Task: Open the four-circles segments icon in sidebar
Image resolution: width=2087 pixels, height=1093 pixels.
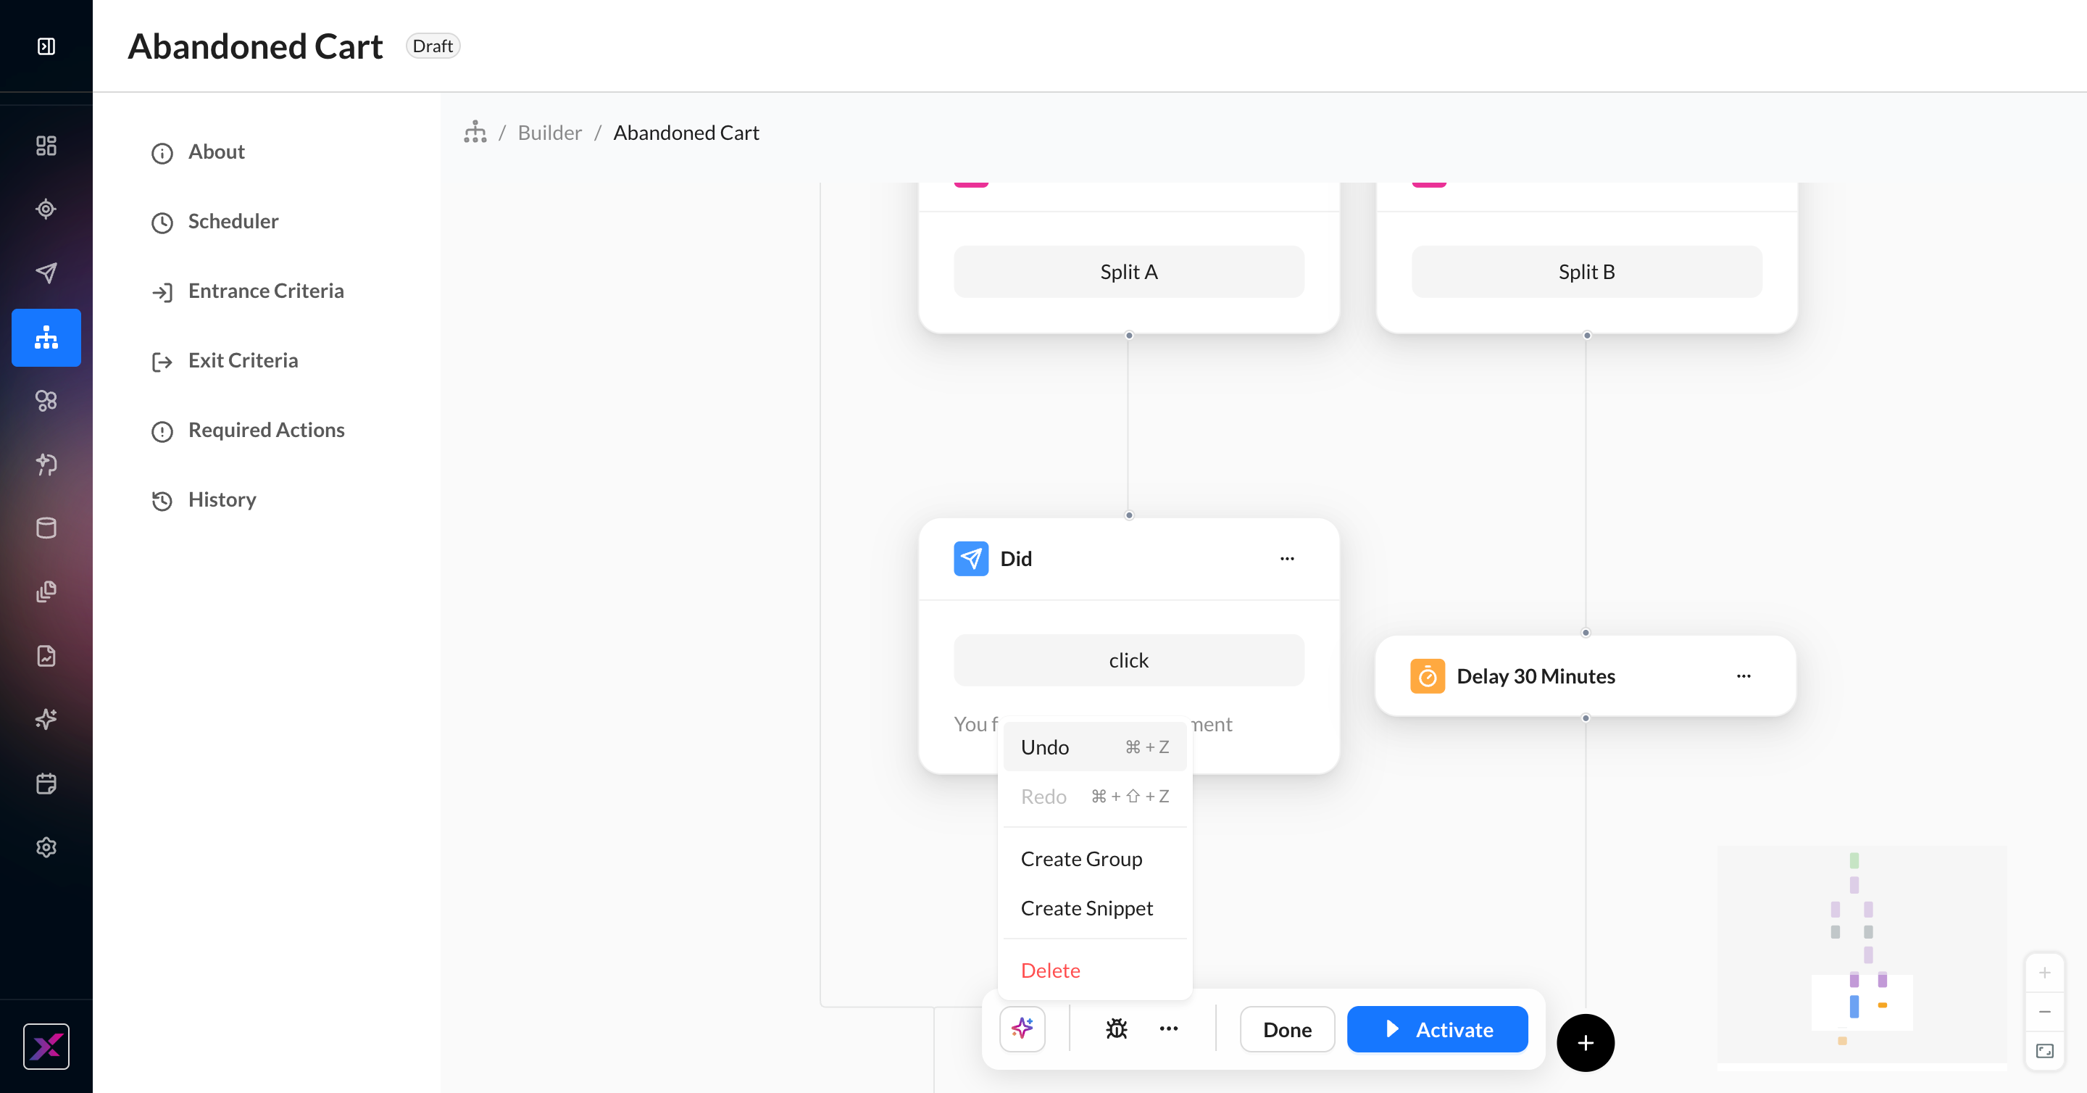Action: [x=46, y=400]
